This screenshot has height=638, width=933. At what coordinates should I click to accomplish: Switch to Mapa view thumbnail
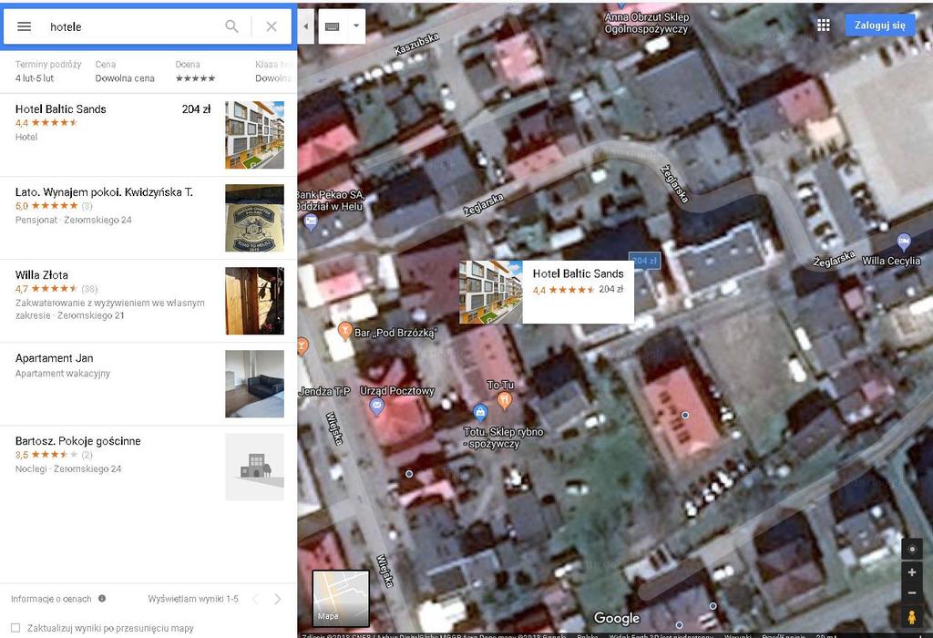(x=341, y=598)
